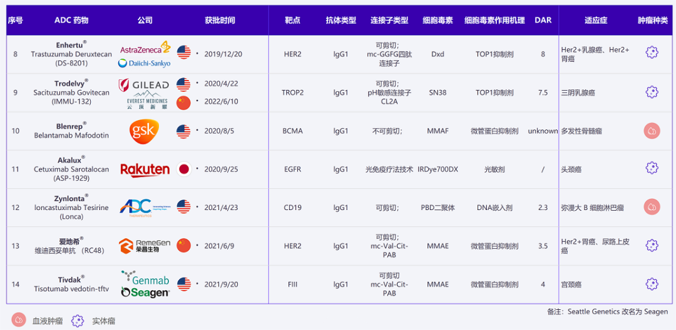Click the CD19 target cell
Screen dimensions: 676x330
[x=292, y=207]
